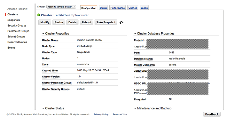Click the Encrypted value No

tap(170, 99)
